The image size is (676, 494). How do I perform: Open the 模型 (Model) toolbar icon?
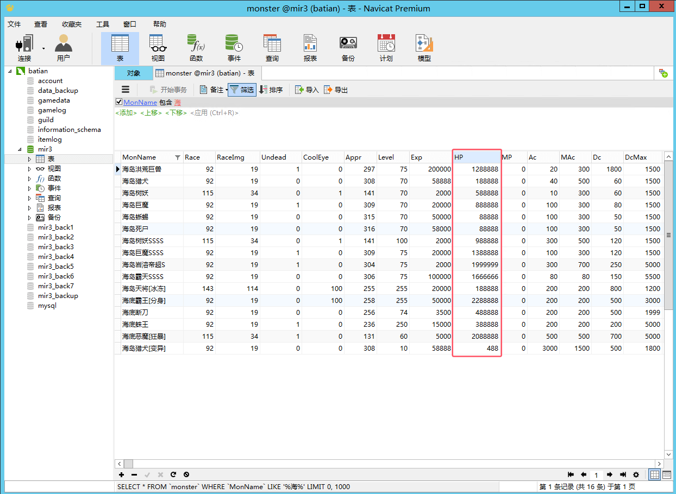click(424, 48)
